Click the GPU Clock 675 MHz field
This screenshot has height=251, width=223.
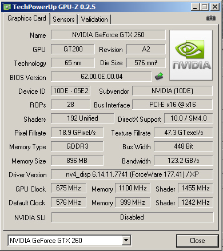point(69,188)
